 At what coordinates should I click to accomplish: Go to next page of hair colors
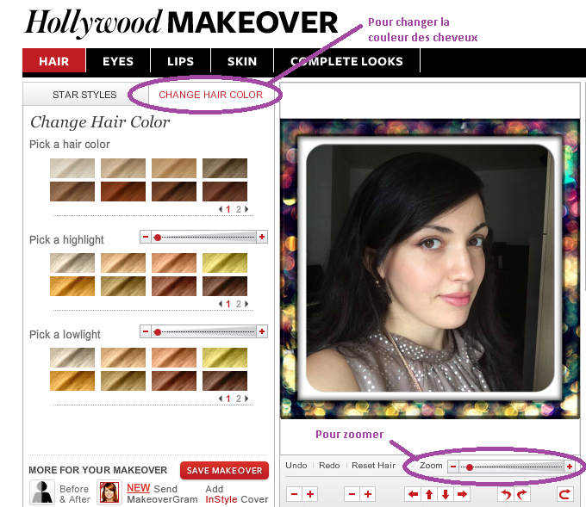point(246,209)
